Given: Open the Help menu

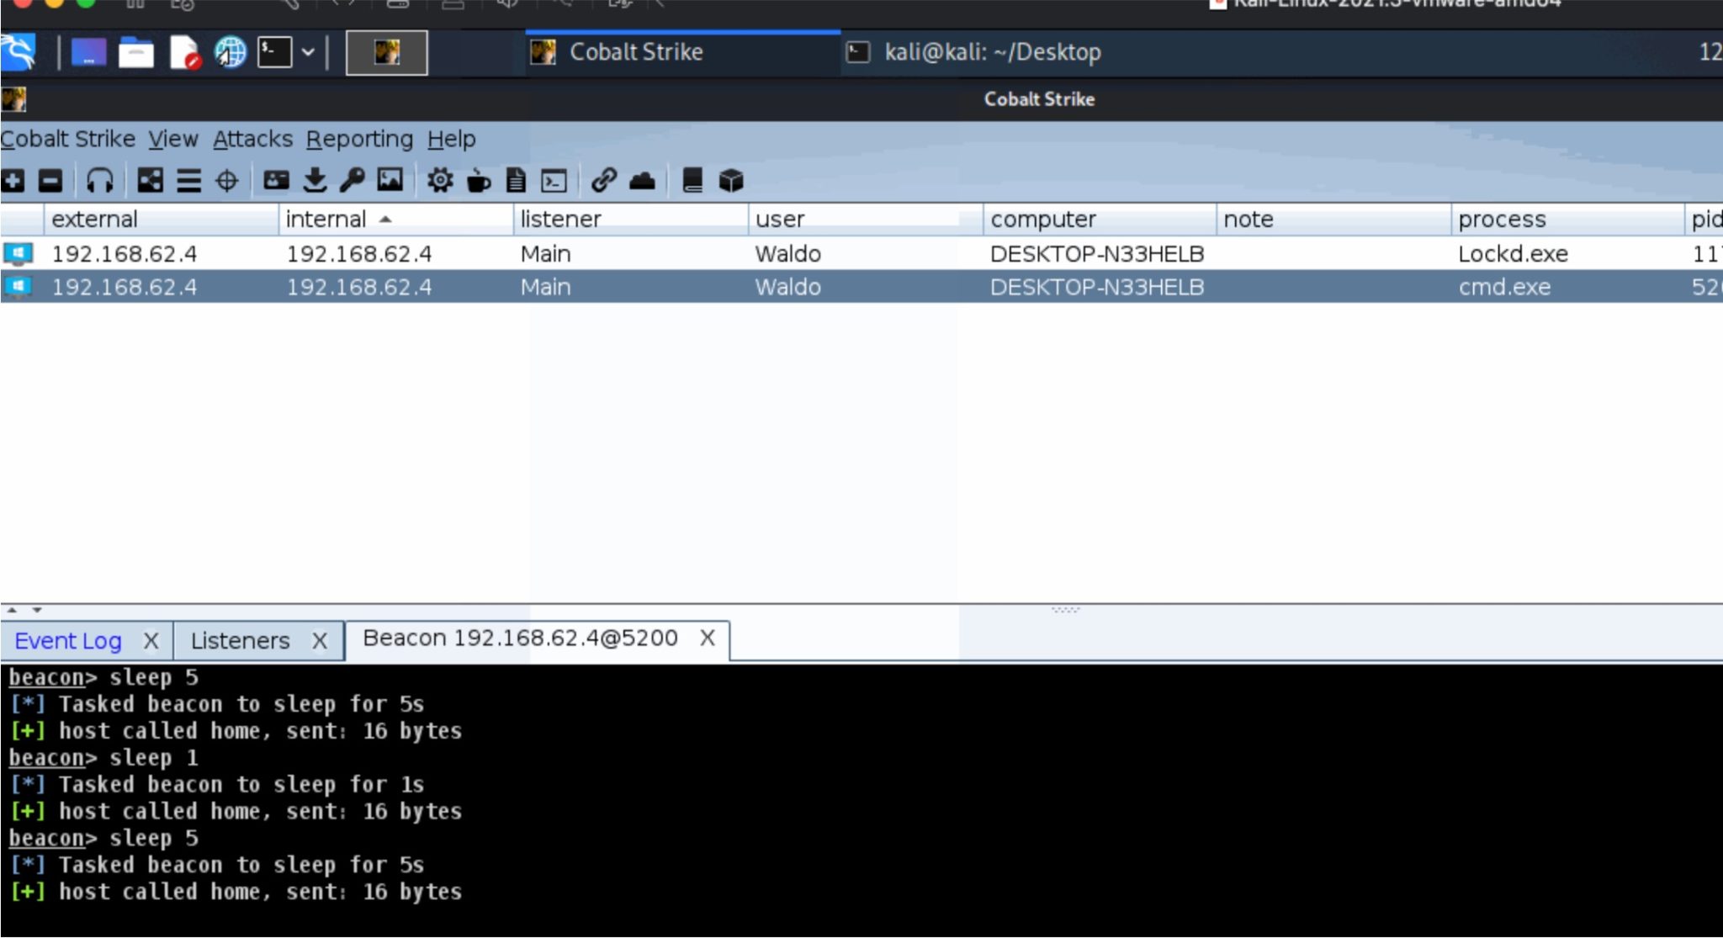Looking at the screenshot, I should pos(451,139).
